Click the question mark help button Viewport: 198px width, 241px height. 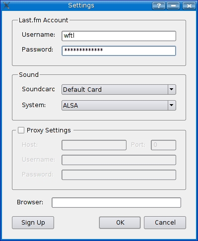point(159,6)
